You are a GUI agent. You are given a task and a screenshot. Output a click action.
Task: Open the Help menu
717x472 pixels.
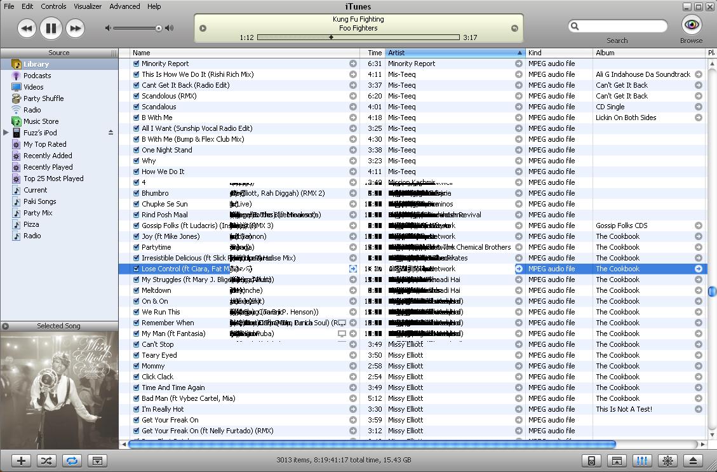click(x=154, y=6)
